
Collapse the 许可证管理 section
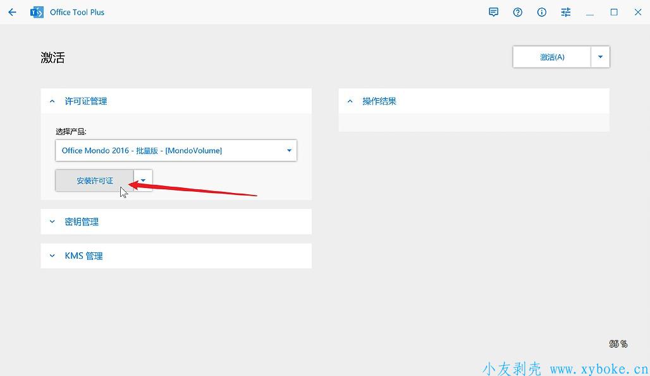point(52,101)
